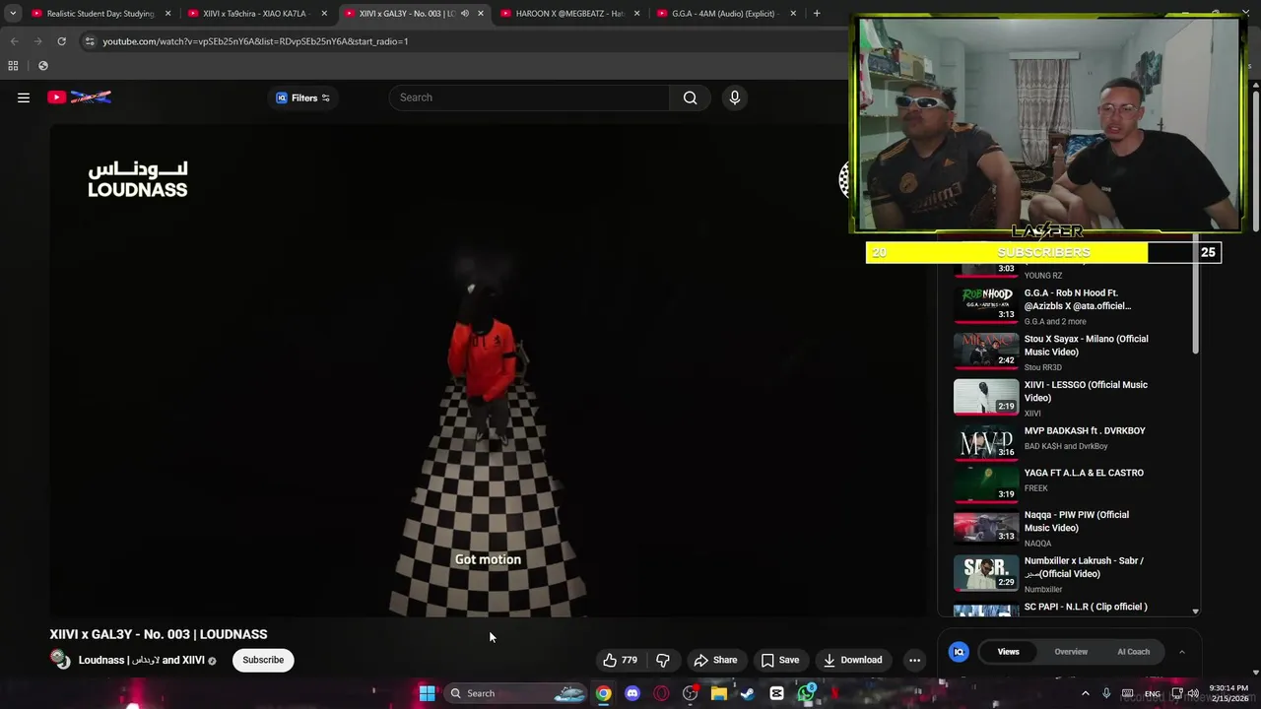The width and height of the screenshot is (1261, 709).
Task: Open Opera browser from the taskbar
Action: pyautogui.click(x=661, y=693)
